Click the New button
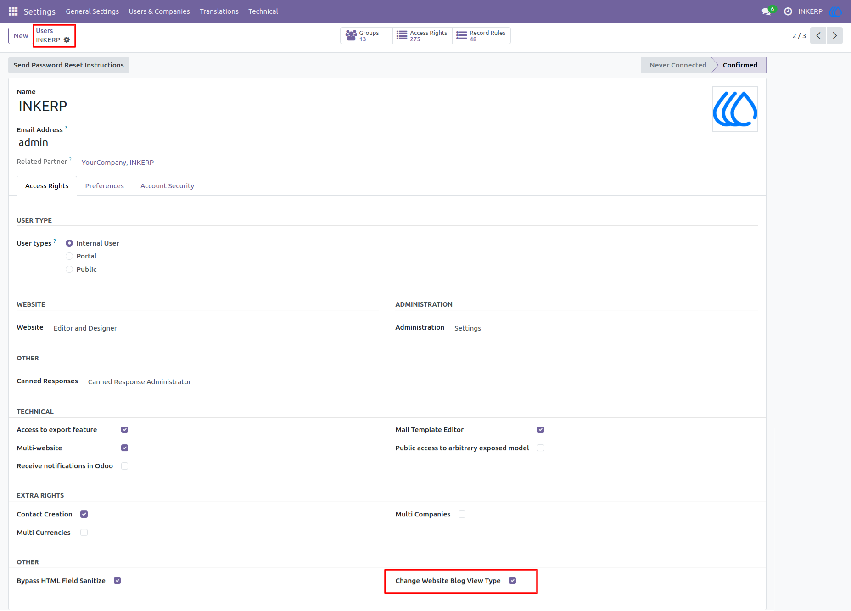The image size is (851, 611). [x=21, y=36]
